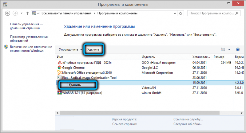Open the Упорядочить menu
Viewport: 246px width, 133px height.
(x=70, y=49)
